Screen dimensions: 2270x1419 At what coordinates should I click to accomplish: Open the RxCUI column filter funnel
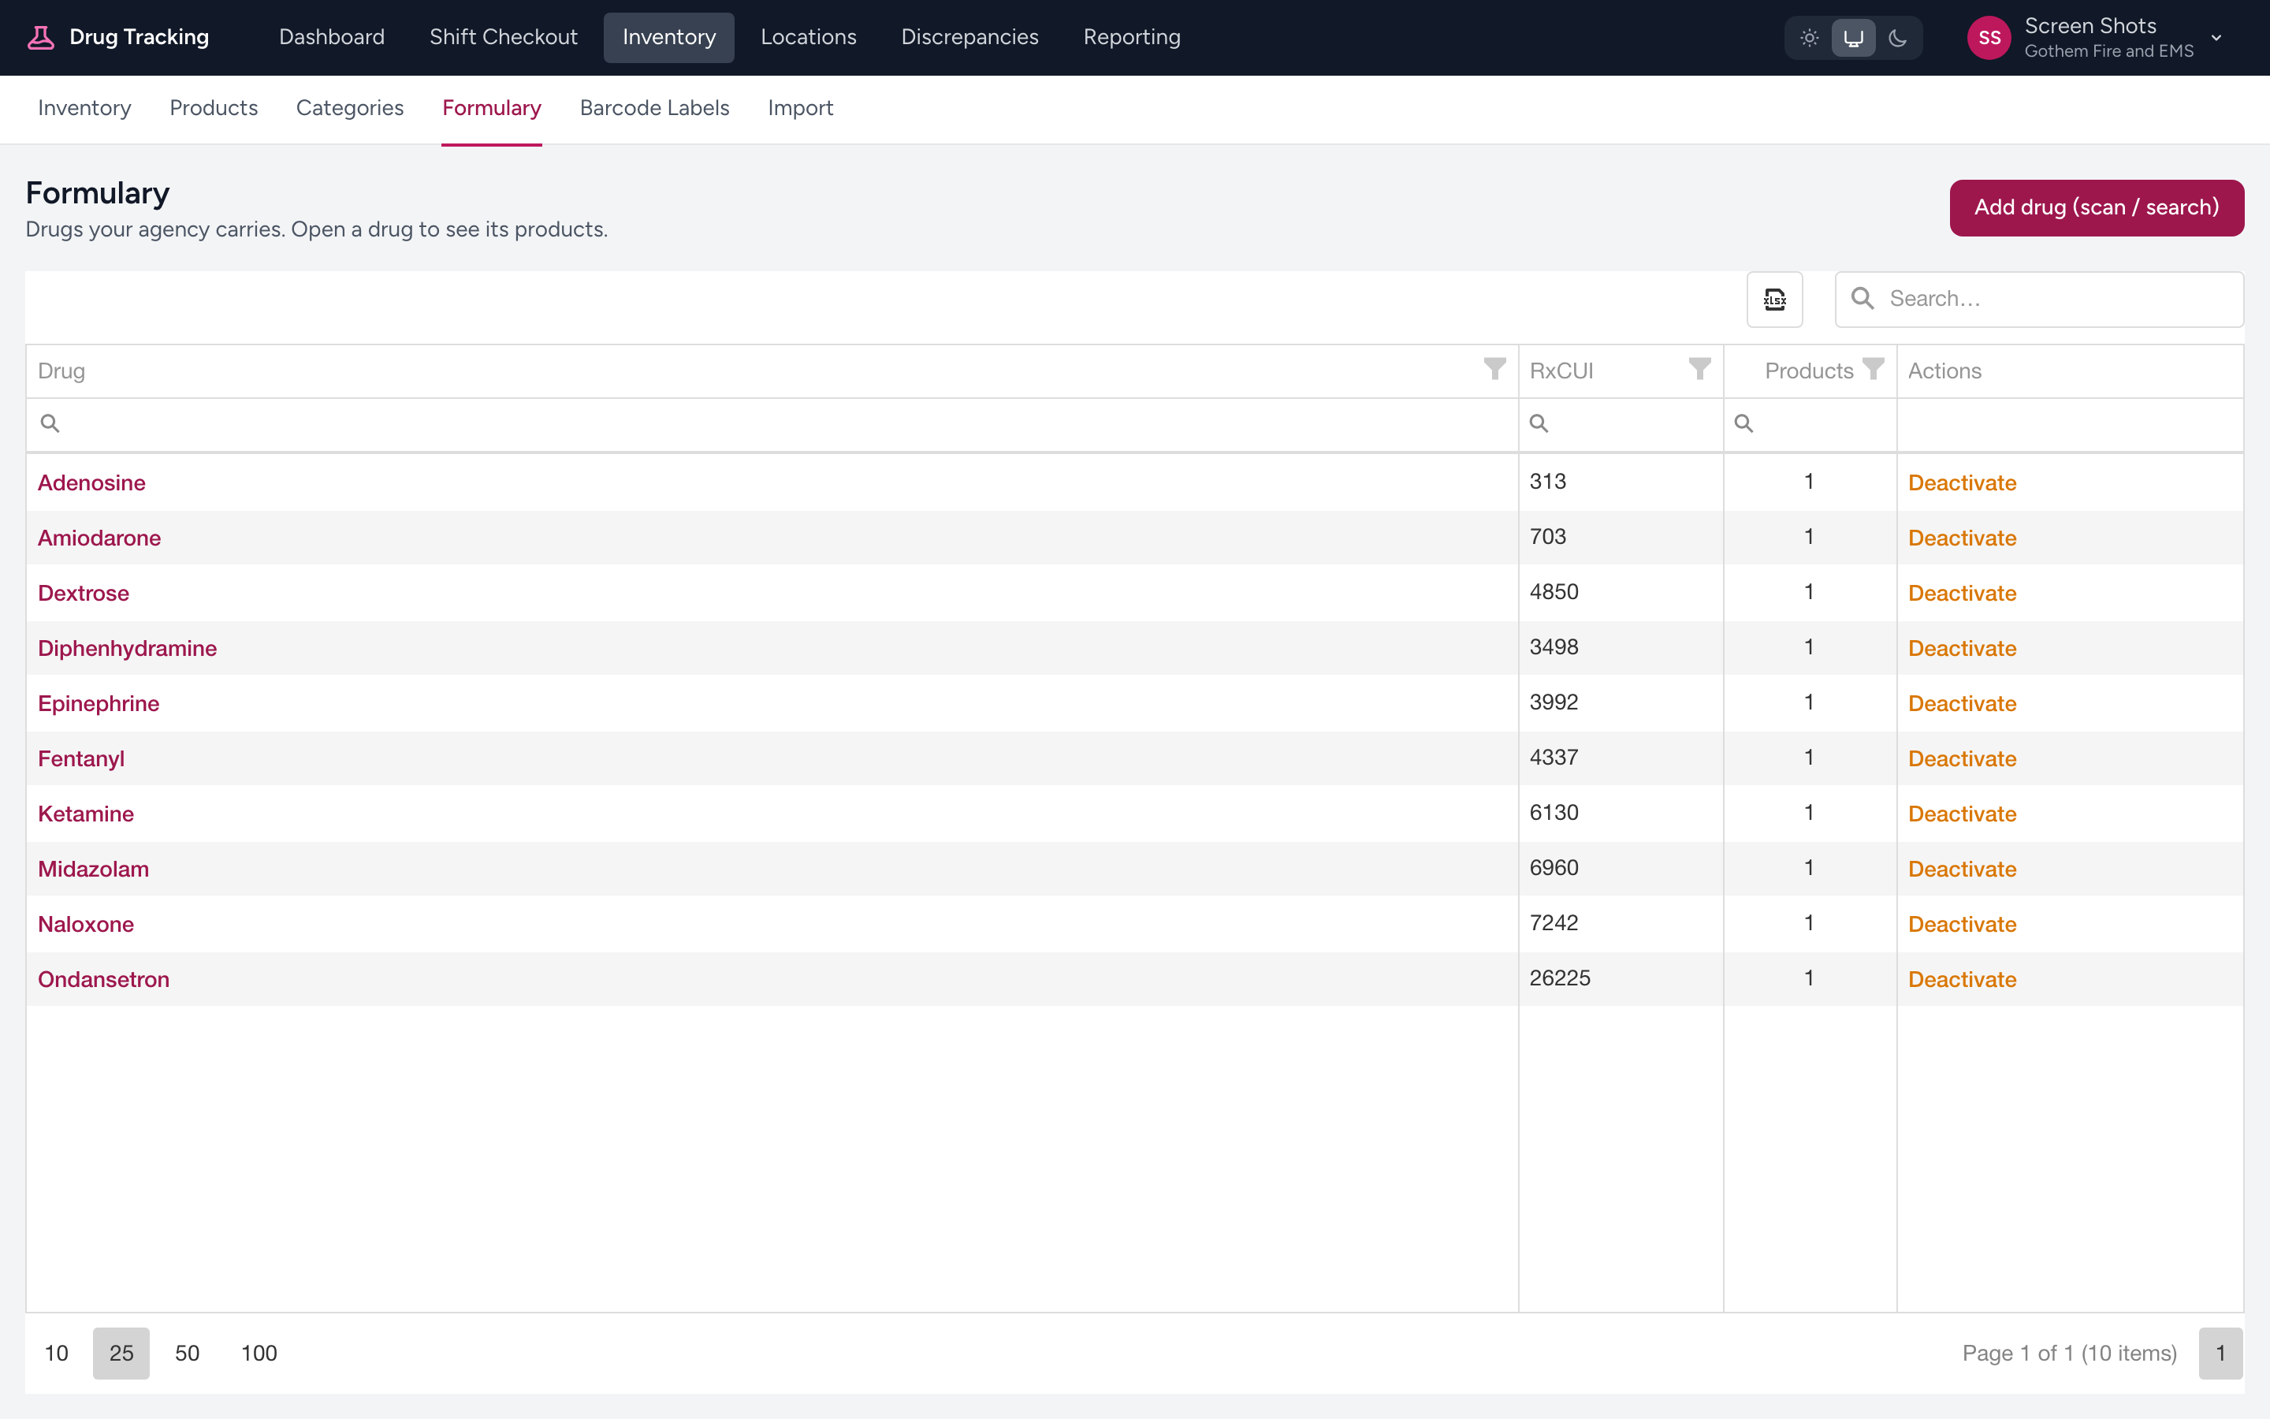point(1699,369)
